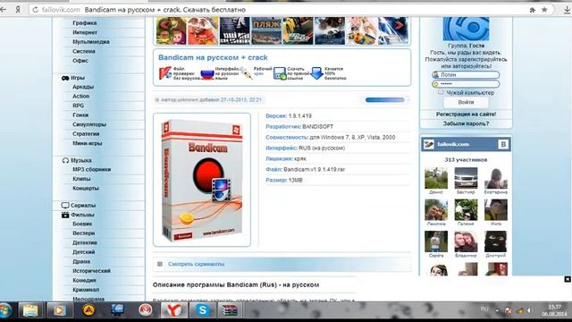Open failovik.com VK group link
The width and height of the screenshot is (572, 322).
point(453,144)
